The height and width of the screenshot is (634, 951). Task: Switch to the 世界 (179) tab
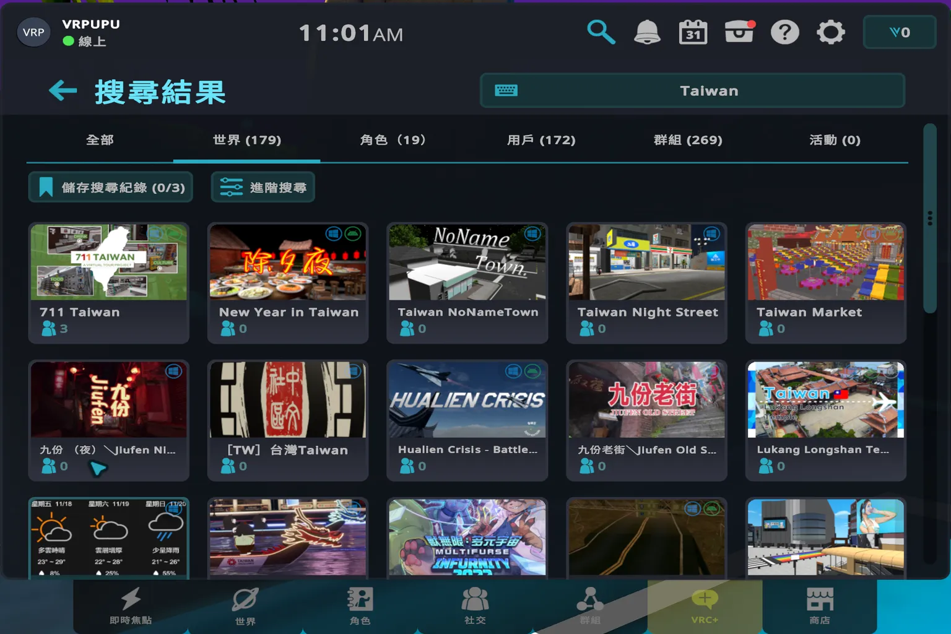247,140
